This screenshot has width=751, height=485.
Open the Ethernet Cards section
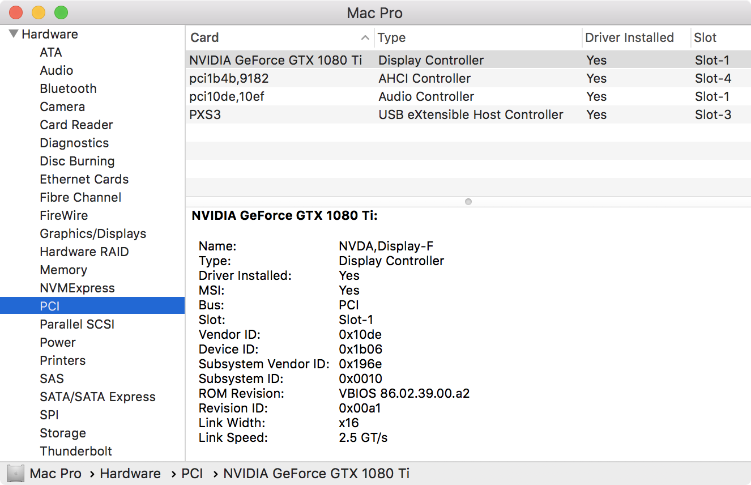pyautogui.click(x=84, y=179)
